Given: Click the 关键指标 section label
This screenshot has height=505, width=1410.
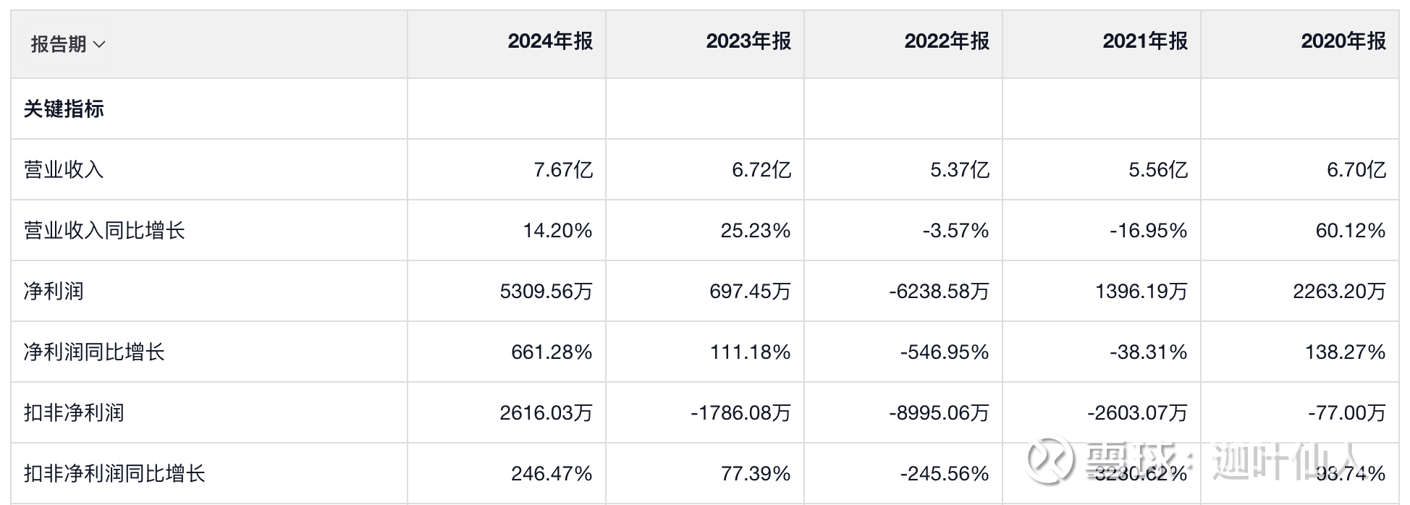Looking at the screenshot, I should pos(64,109).
